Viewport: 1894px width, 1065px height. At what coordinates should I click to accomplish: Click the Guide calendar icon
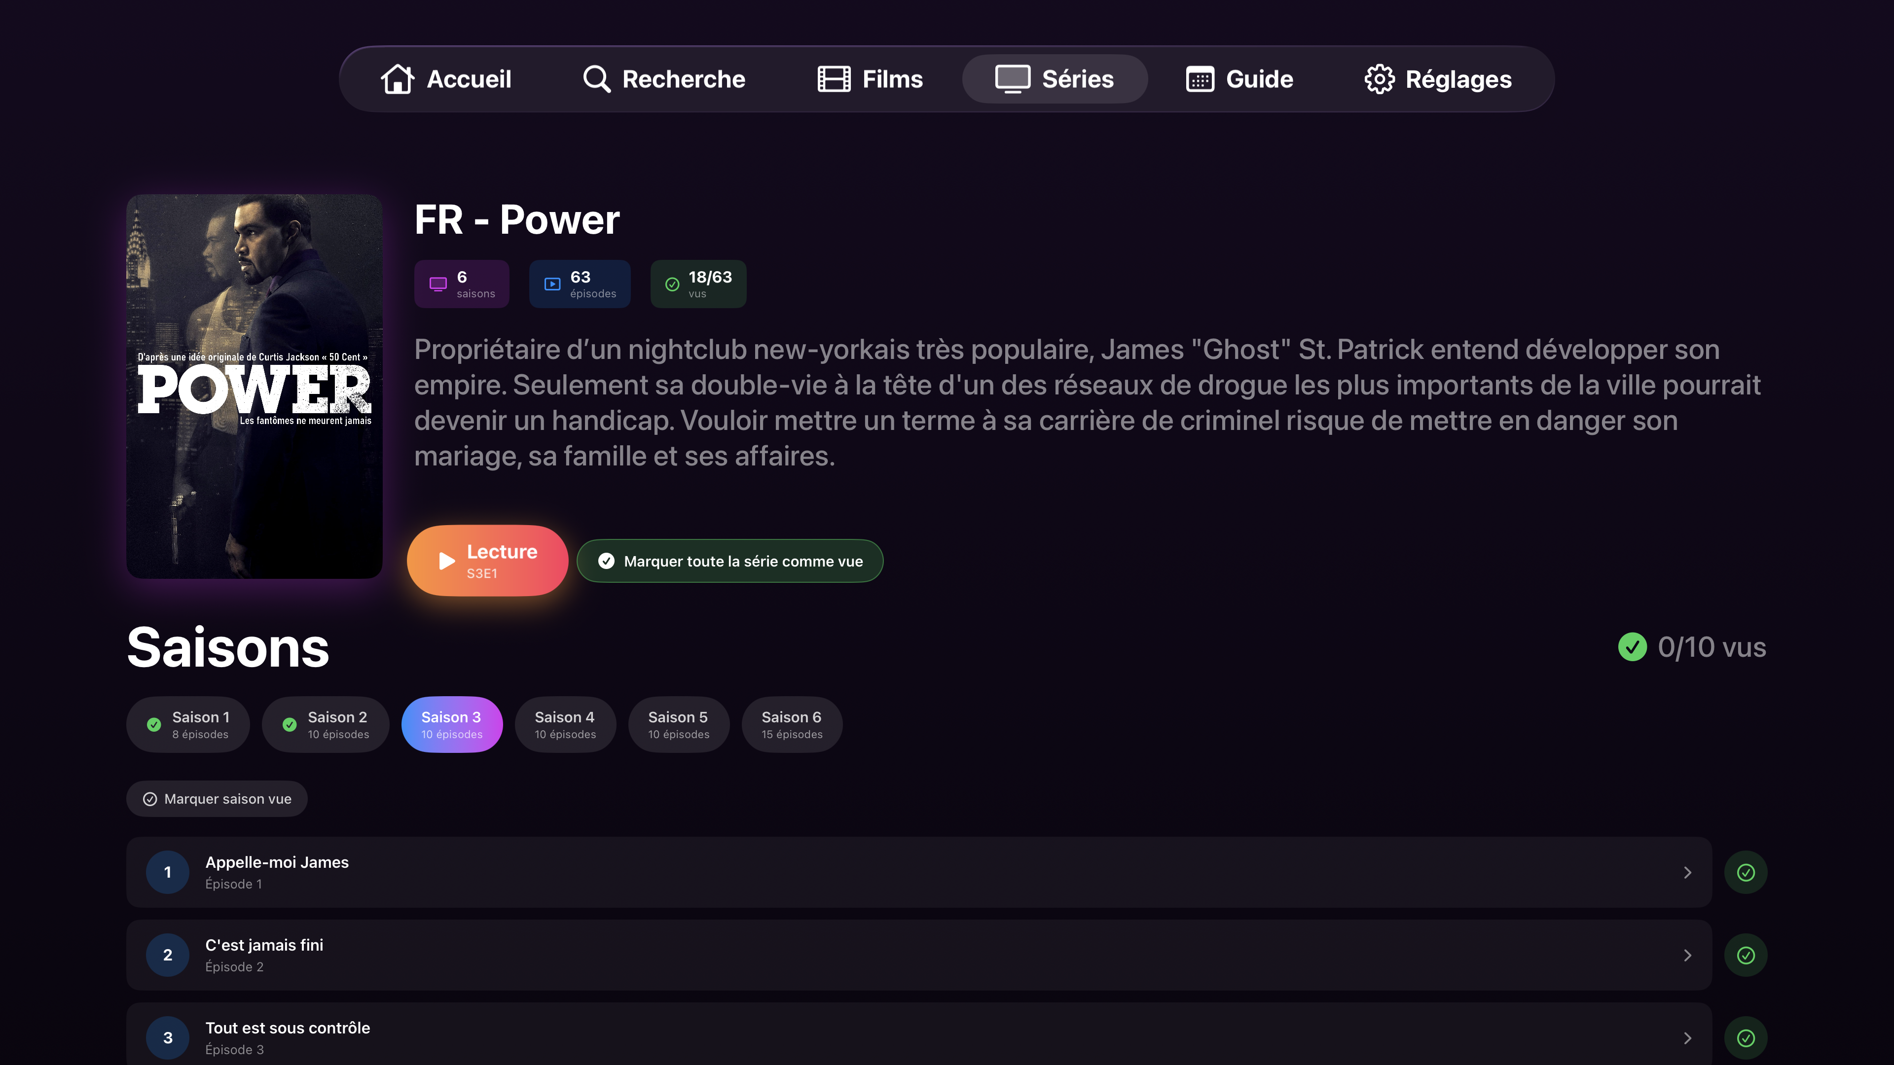[1200, 79]
